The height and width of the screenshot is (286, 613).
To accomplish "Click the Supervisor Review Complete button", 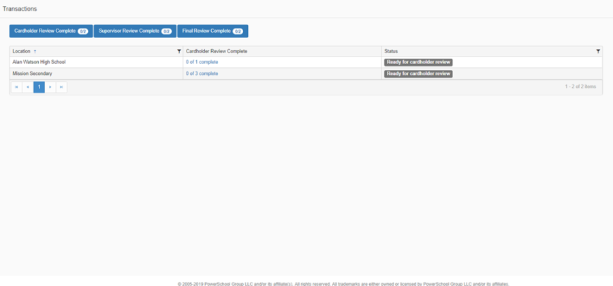I will tap(135, 31).
